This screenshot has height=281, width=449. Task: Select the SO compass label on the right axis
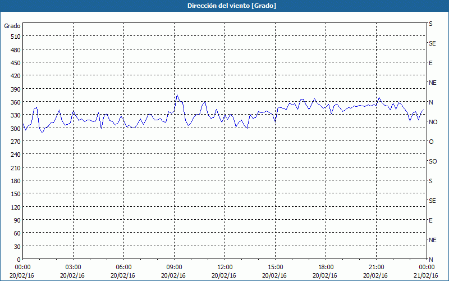(x=433, y=161)
